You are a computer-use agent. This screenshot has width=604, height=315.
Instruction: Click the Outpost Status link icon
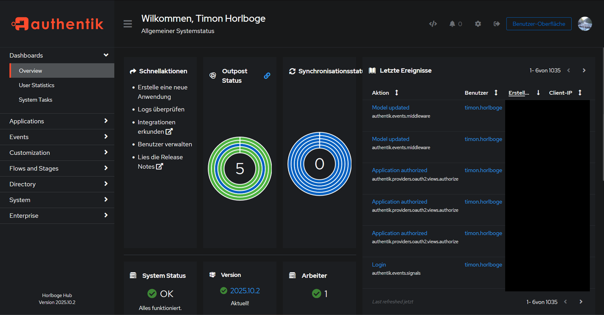click(x=267, y=76)
